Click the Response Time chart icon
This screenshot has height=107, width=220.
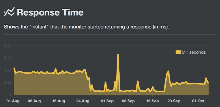9,12
